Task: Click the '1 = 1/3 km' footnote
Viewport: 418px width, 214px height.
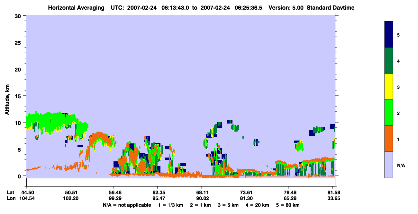Action: pyautogui.click(x=170, y=205)
